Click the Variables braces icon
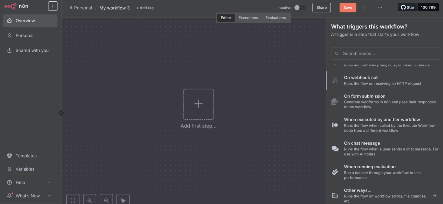The width and height of the screenshot is (443, 204). tap(10, 169)
